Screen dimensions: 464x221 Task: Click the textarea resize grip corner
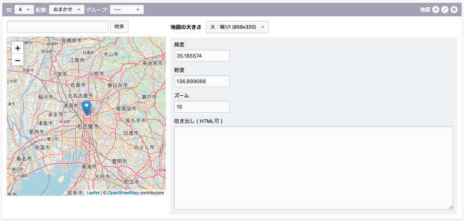[451, 207]
